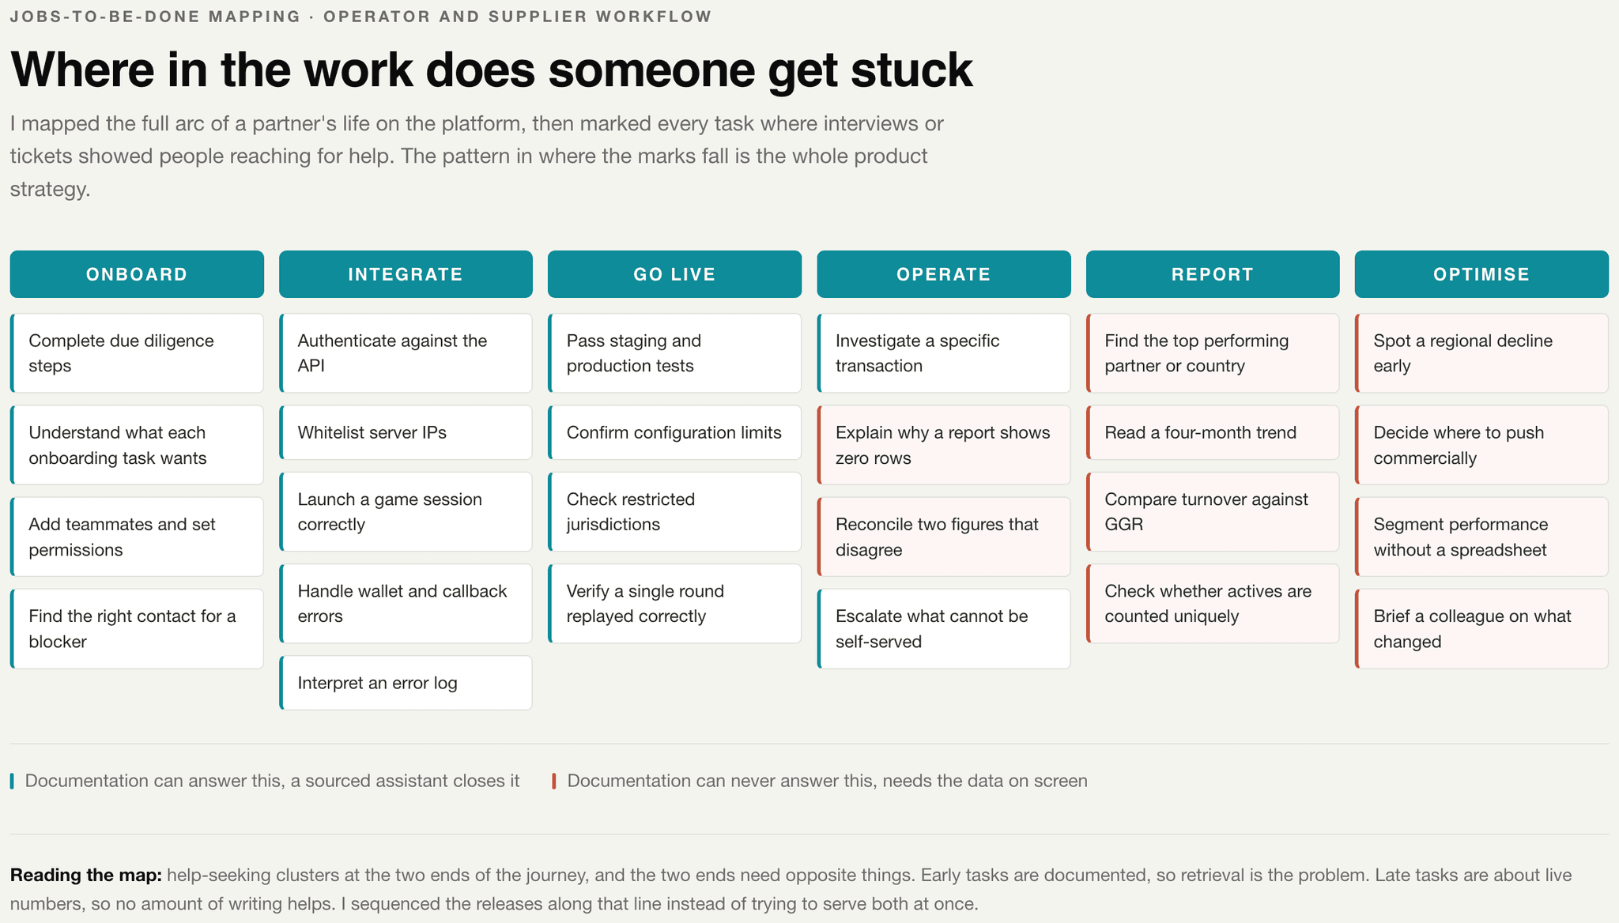
Task: Open the Complete due diligence steps card
Action: pos(137,353)
